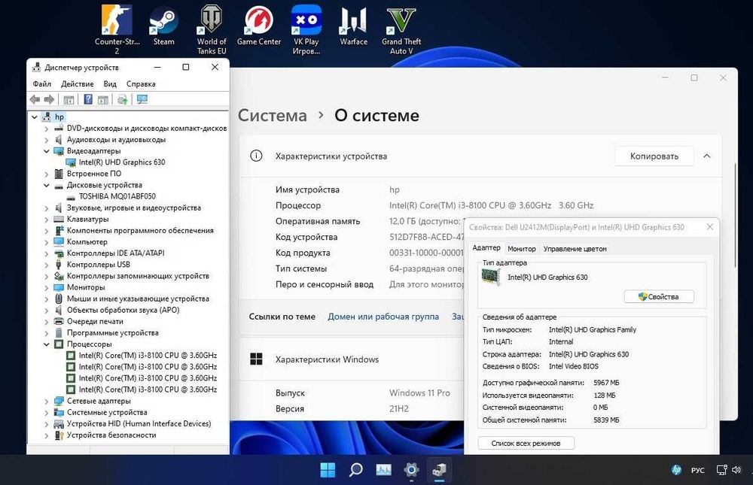
Task: Click the back arrow in Device Manager toolbar
Action: tap(35, 99)
